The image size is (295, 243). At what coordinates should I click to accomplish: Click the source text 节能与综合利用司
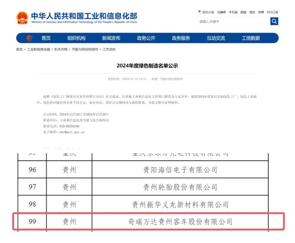171,79
